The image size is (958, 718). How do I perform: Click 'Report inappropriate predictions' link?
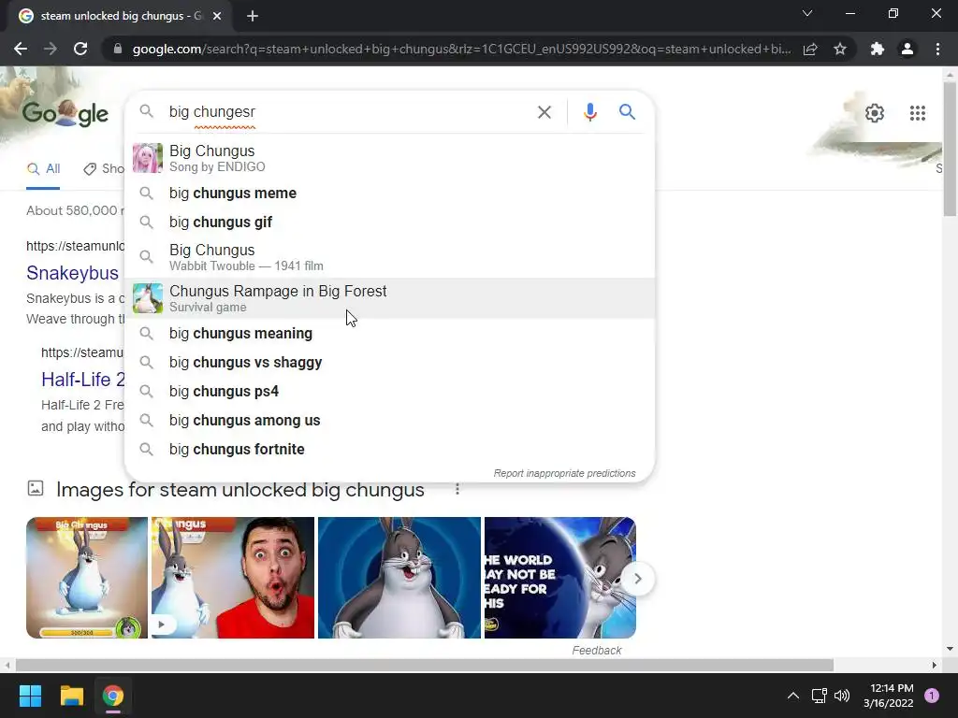point(564,473)
